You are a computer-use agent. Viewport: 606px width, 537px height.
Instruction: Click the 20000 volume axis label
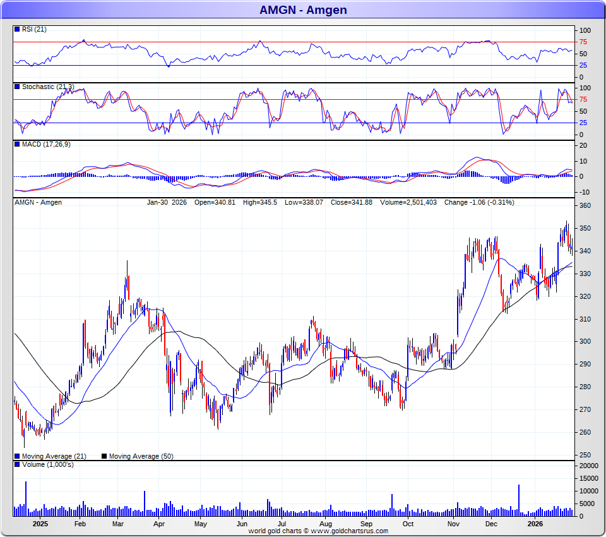pos(589,466)
